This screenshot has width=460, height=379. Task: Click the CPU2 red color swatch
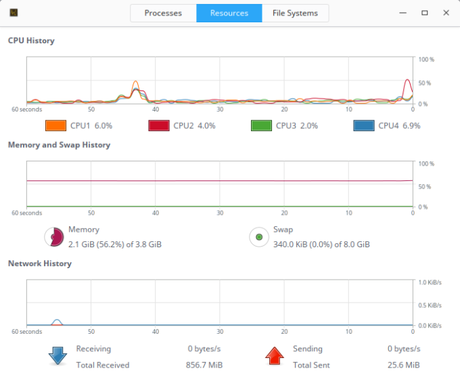(159, 126)
